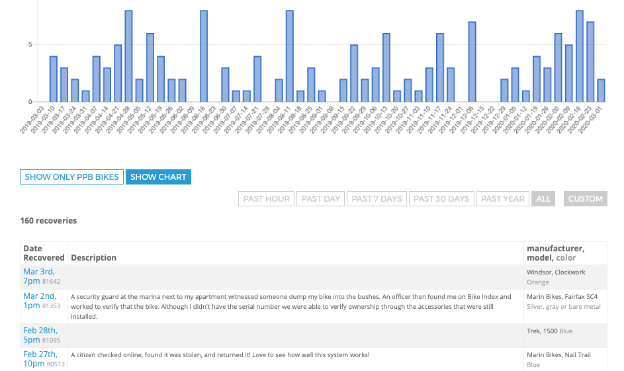Select the All time range button
Image resolution: width=624 pixels, height=371 pixels.
tap(543, 198)
